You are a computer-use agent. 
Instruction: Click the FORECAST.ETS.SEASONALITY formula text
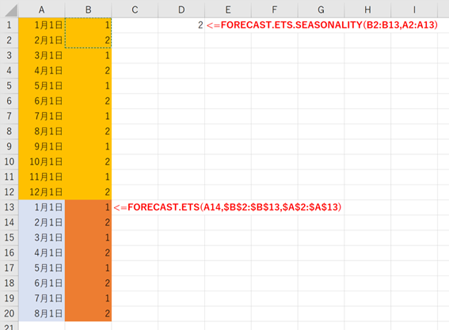point(322,25)
